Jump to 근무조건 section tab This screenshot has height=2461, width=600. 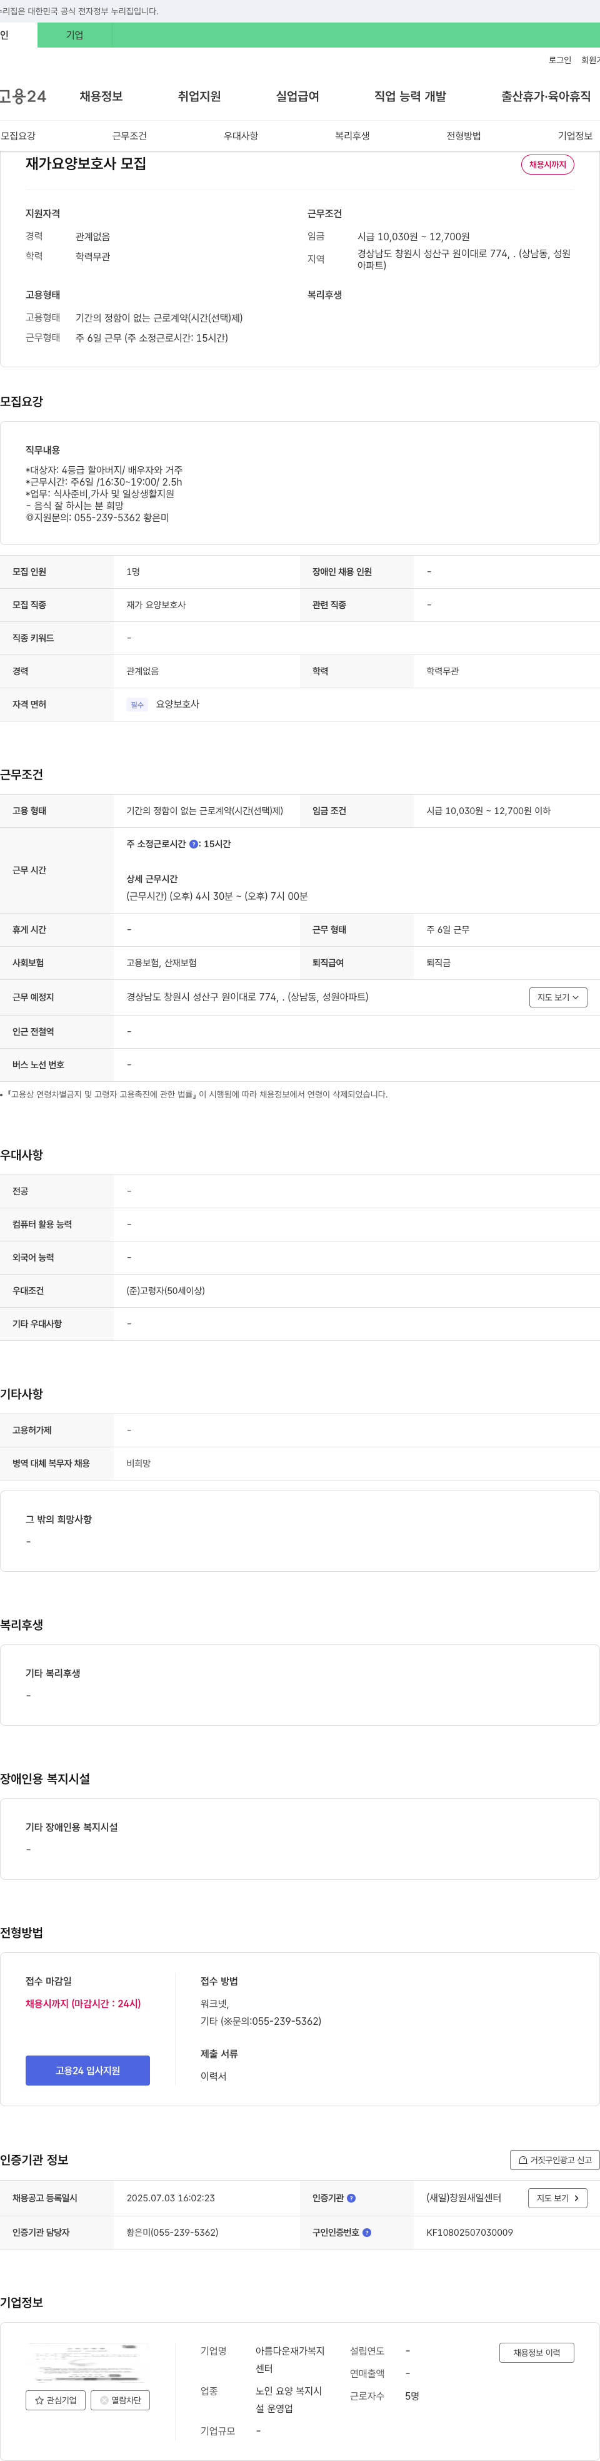click(x=130, y=136)
